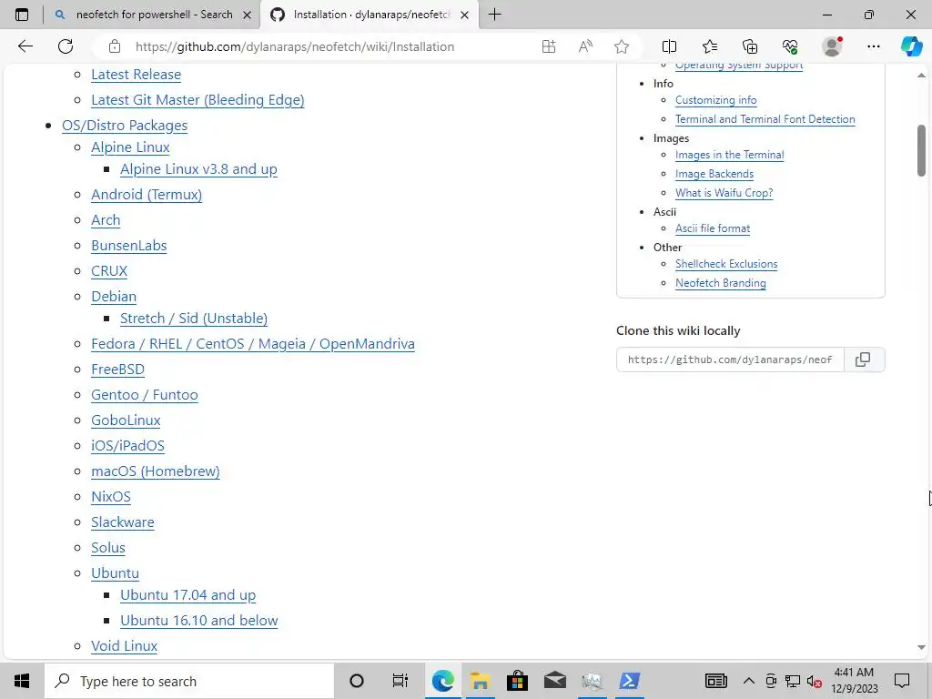Click the Windows taskbar search box
The image size is (932, 699).
[189, 681]
